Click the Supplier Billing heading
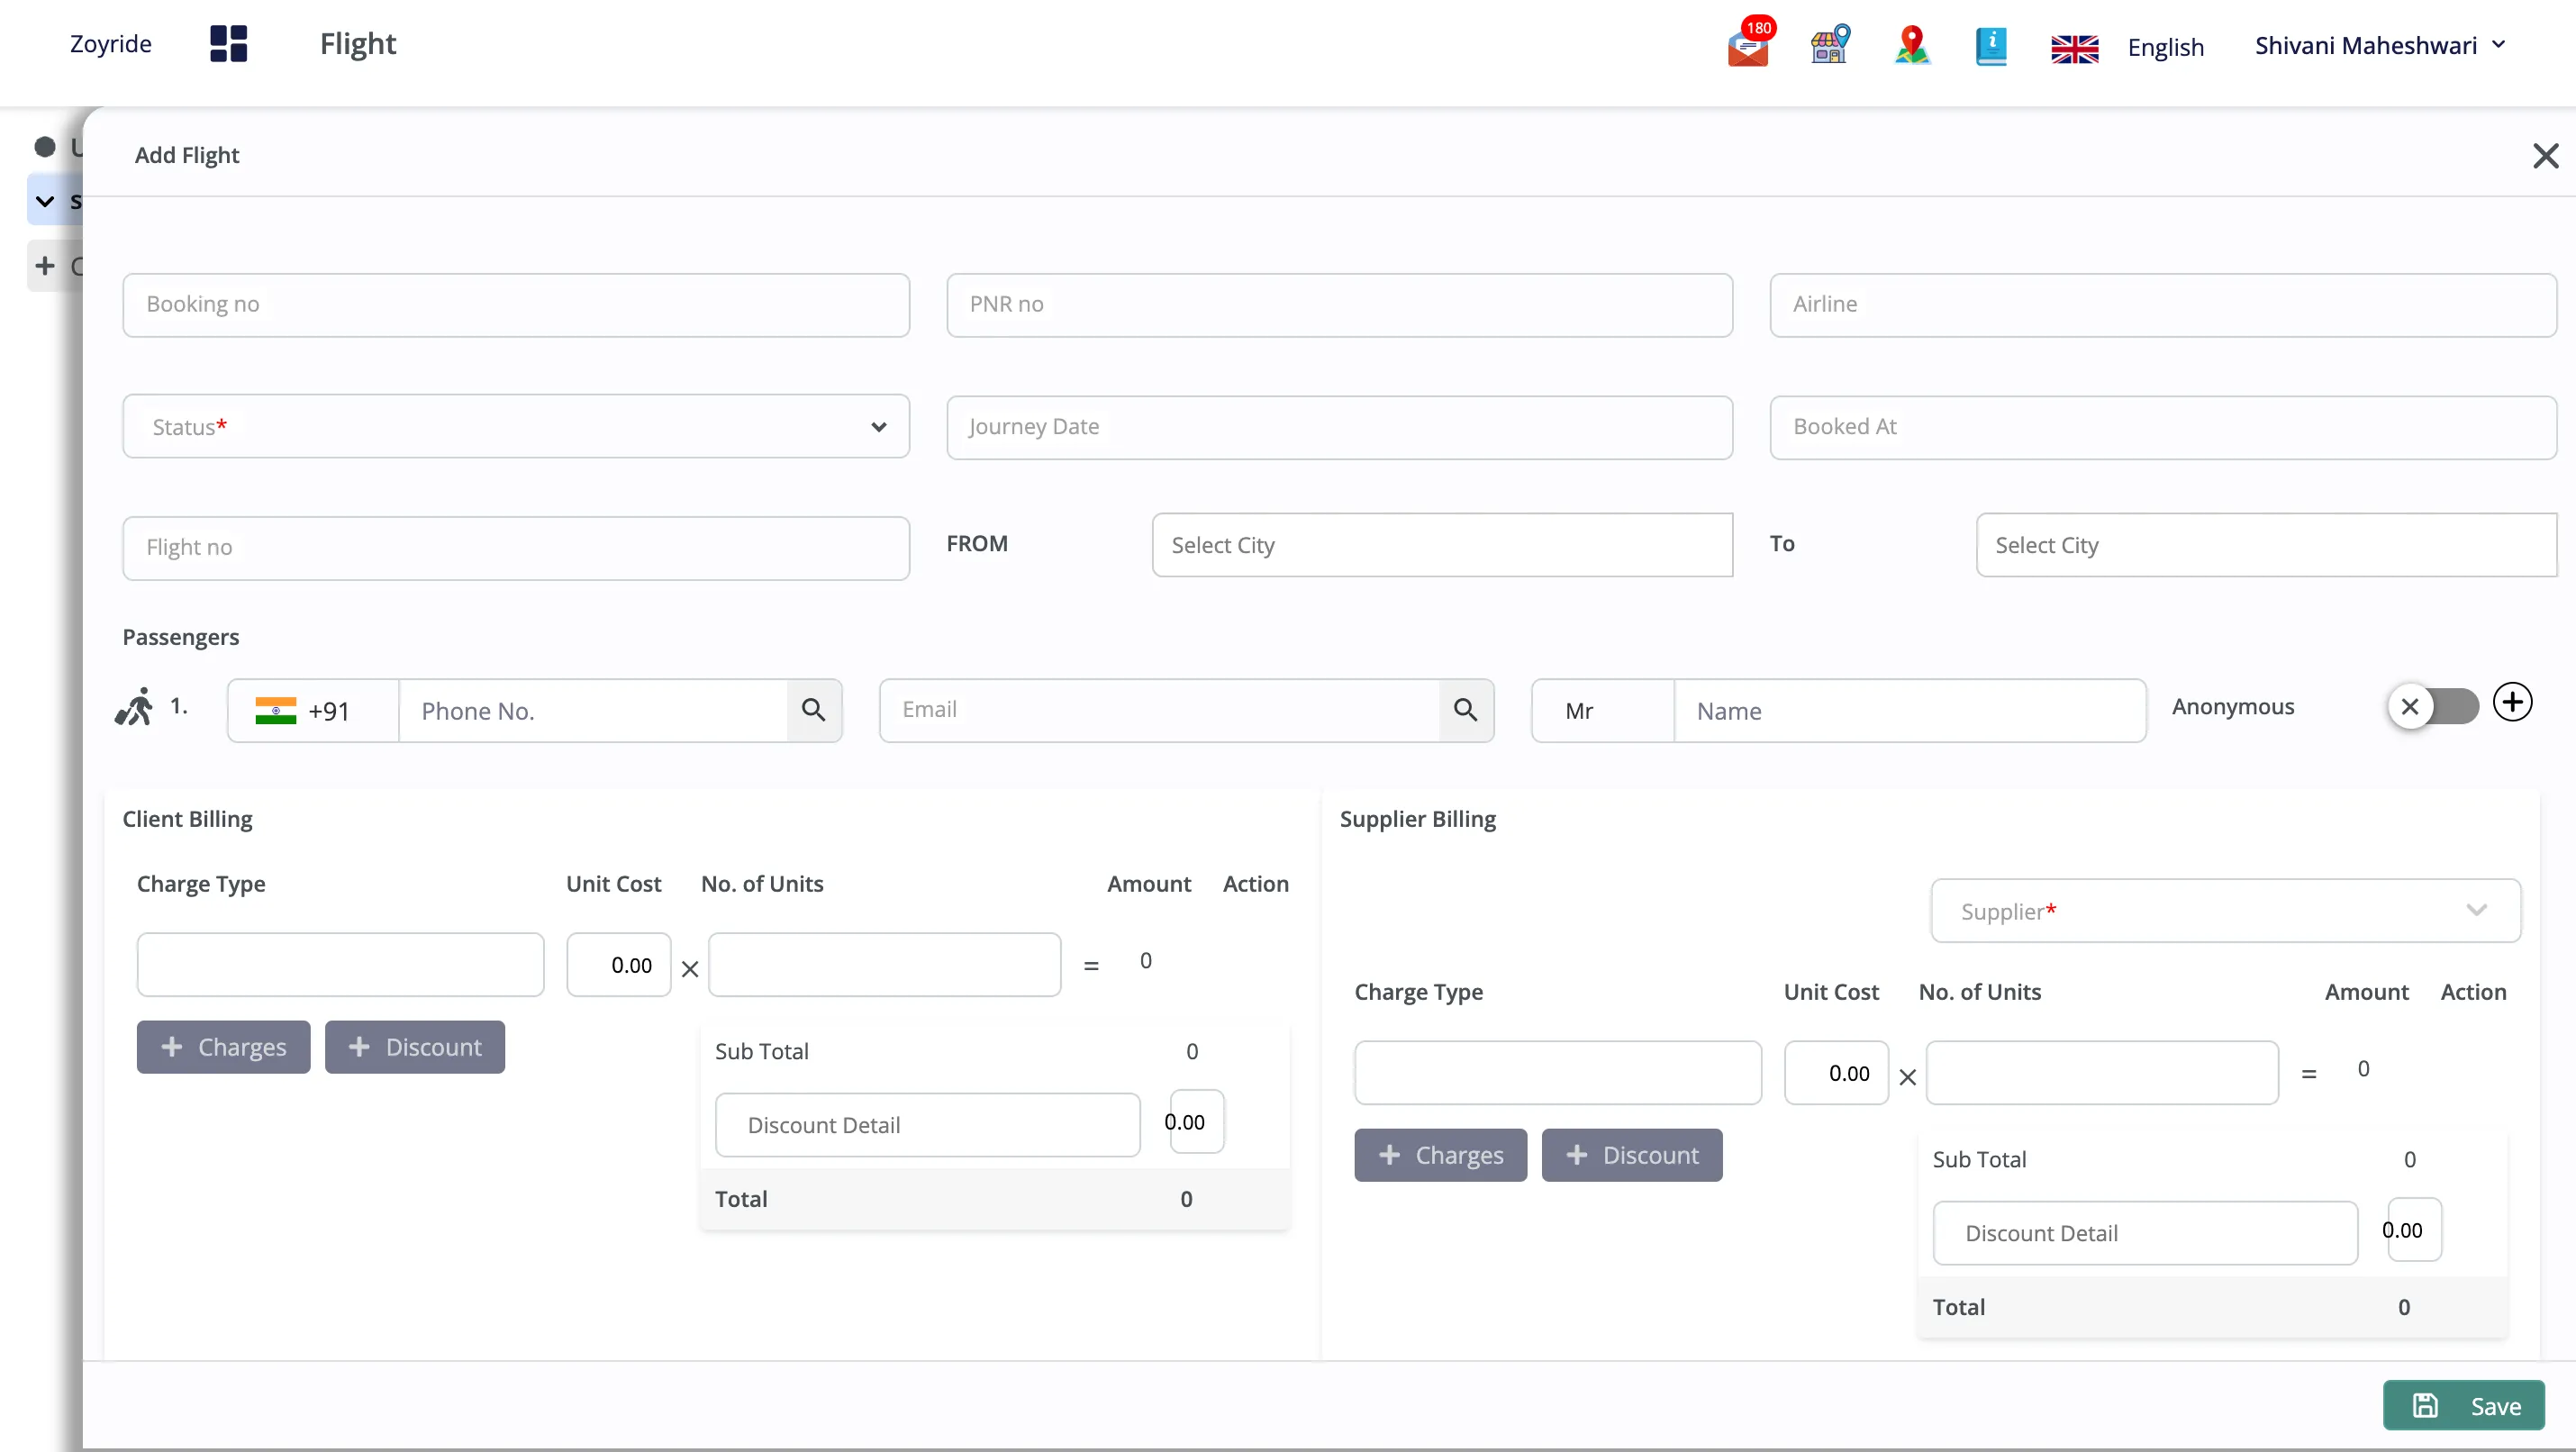This screenshot has width=2576, height=1452. 1417,819
